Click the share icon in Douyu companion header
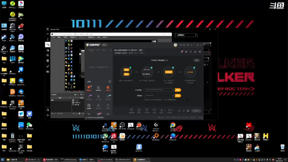Image resolution: width=288 pixels, height=162 pixels. [x=200, y=52]
